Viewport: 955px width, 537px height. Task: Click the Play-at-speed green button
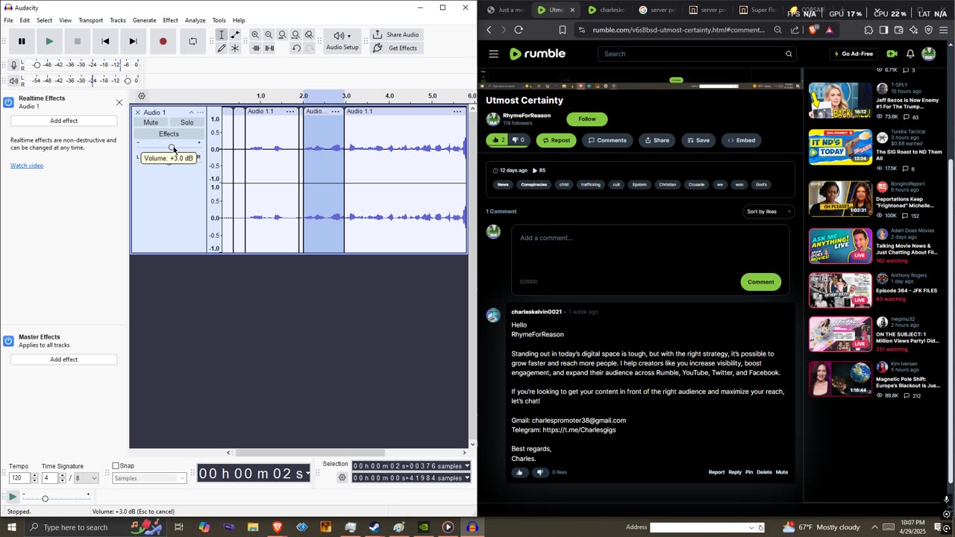(x=13, y=497)
